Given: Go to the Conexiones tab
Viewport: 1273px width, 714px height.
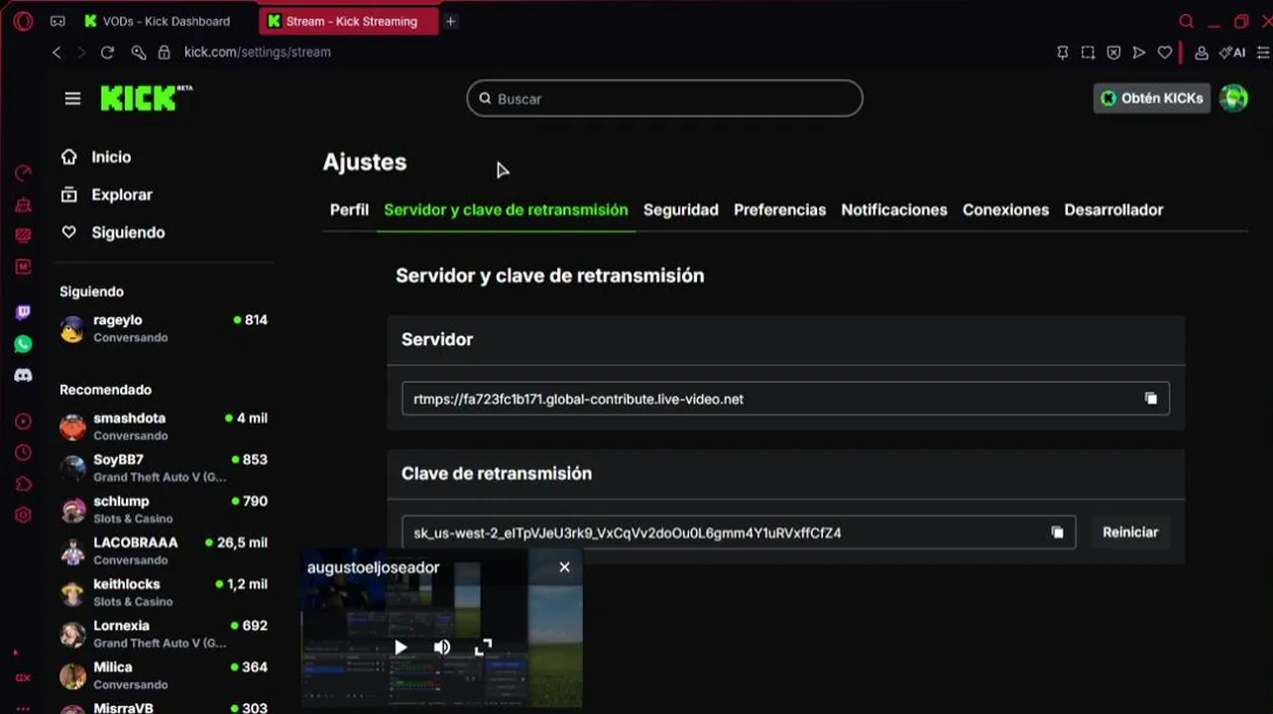Looking at the screenshot, I should (x=1005, y=210).
